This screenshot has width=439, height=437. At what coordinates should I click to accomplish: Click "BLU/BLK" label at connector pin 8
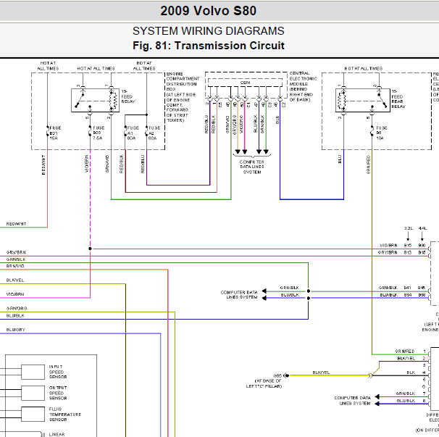[406, 401]
